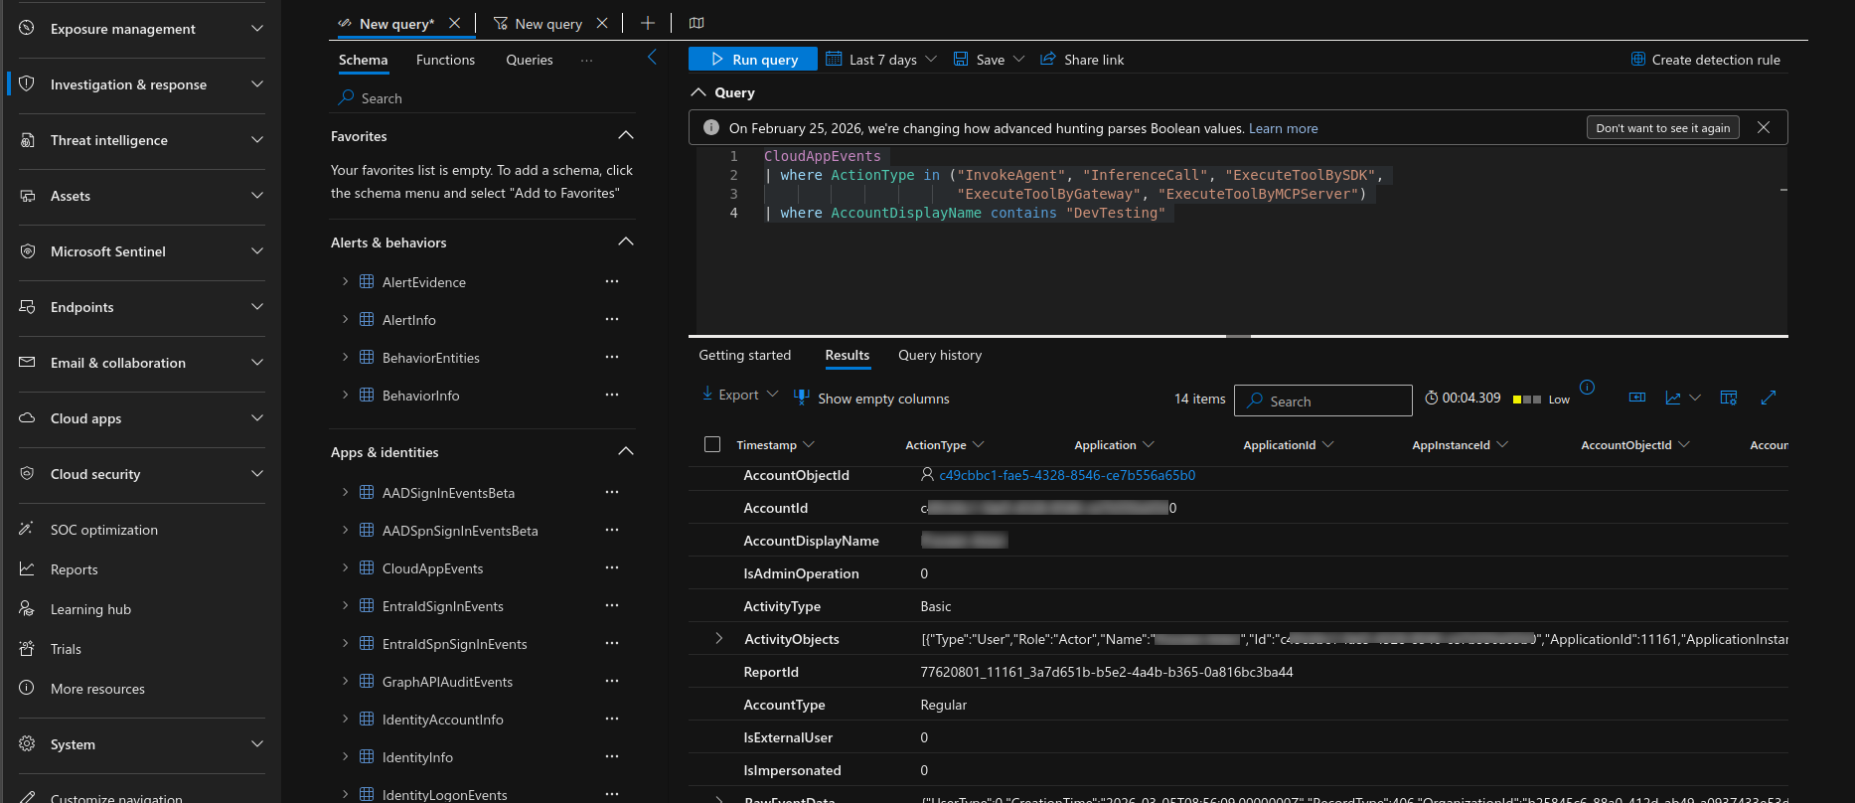The height and width of the screenshot is (803, 1855).
Task: Open the Getting started tab
Action: [745, 355]
